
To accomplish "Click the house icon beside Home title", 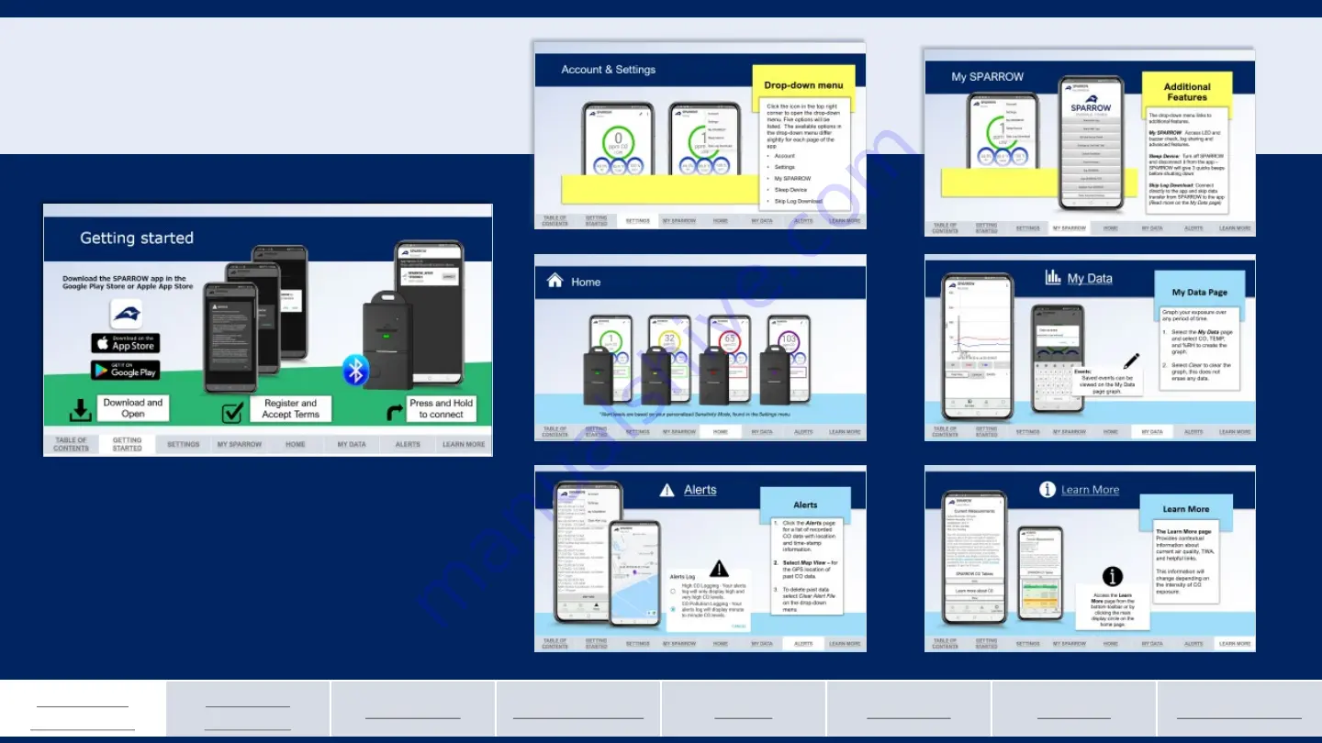I will [x=555, y=281].
